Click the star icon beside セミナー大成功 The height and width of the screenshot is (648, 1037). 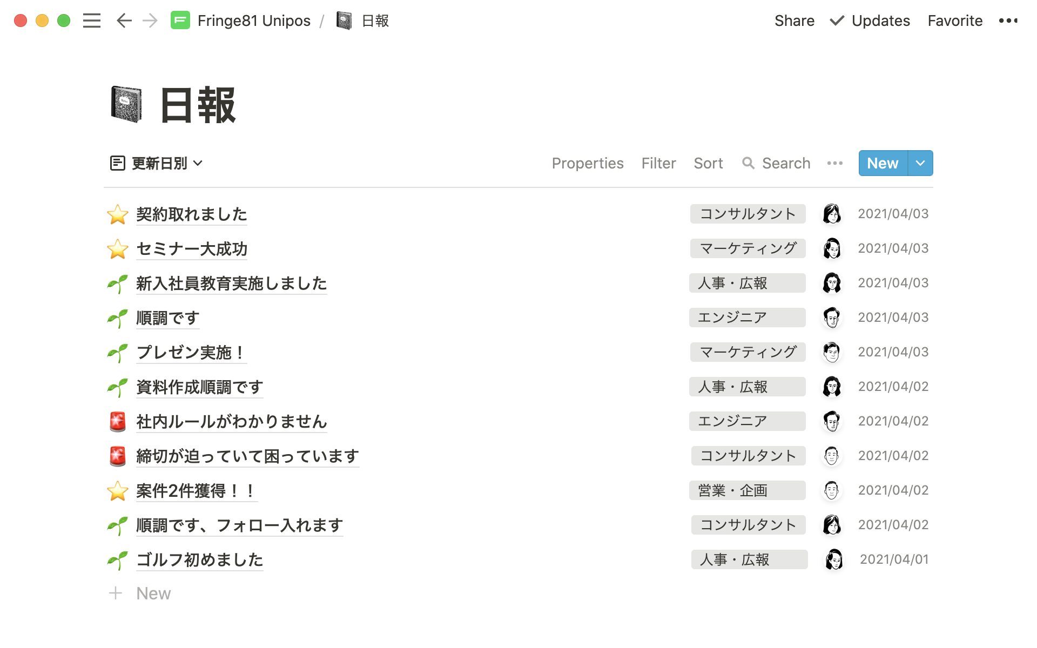tap(117, 249)
